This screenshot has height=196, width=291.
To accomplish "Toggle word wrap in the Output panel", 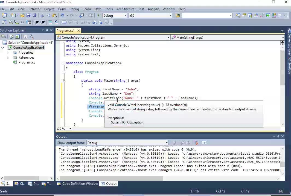I will tap(204, 143).
